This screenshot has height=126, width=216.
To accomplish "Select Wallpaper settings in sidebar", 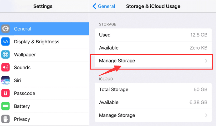I will pos(25,55).
